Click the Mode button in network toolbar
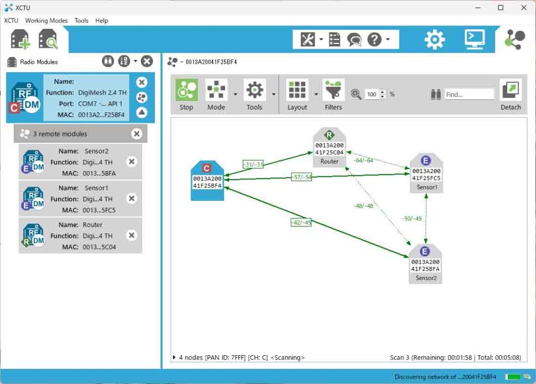Screen dimensions: 536x384 pos(216,95)
